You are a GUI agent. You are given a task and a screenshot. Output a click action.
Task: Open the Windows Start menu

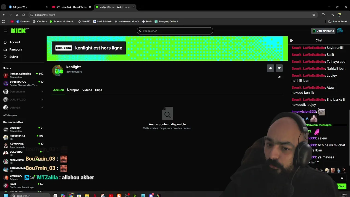[x=6, y=196]
